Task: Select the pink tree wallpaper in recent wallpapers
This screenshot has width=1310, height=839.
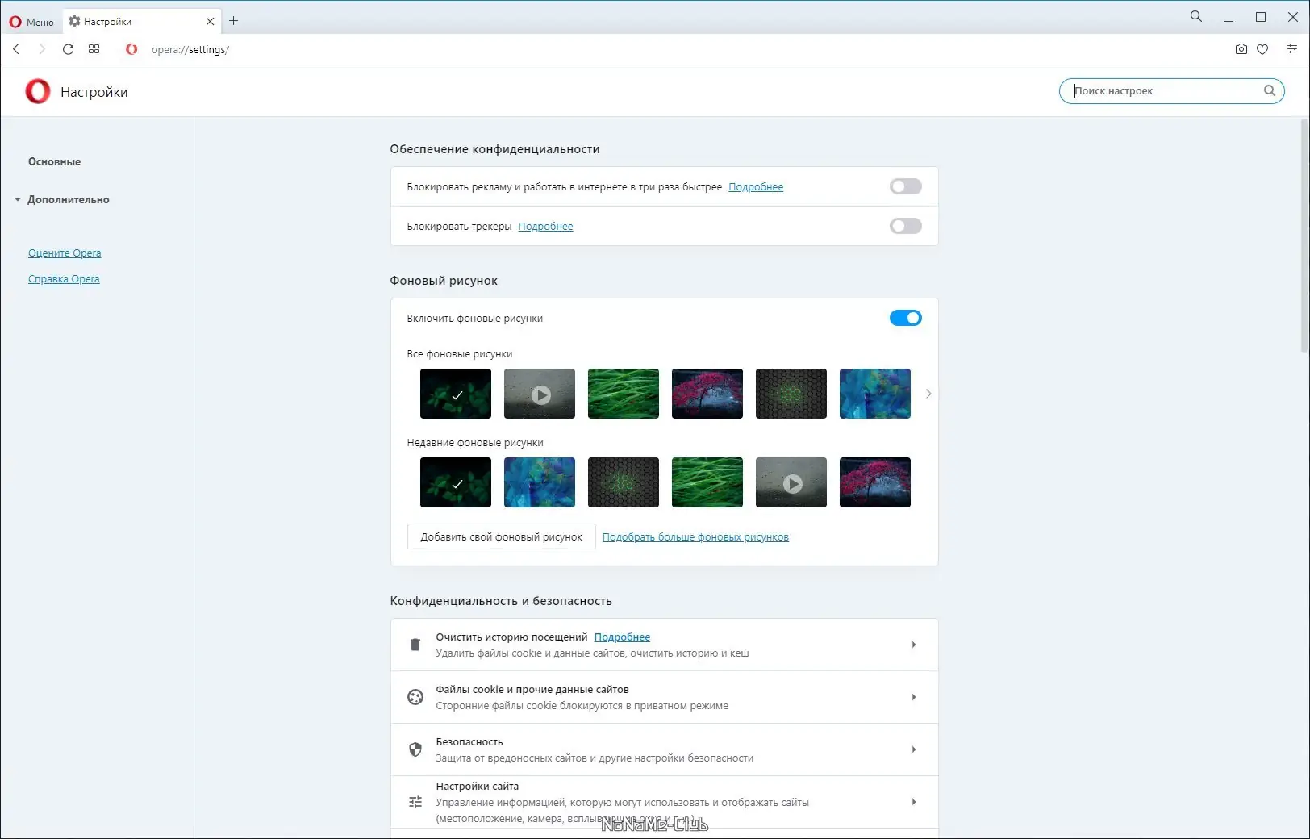Action: (x=875, y=482)
